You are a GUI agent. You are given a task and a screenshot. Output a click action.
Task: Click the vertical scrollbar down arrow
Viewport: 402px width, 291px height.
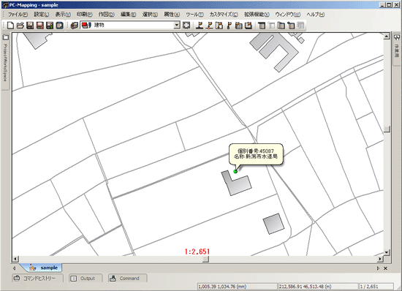(387, 252)
